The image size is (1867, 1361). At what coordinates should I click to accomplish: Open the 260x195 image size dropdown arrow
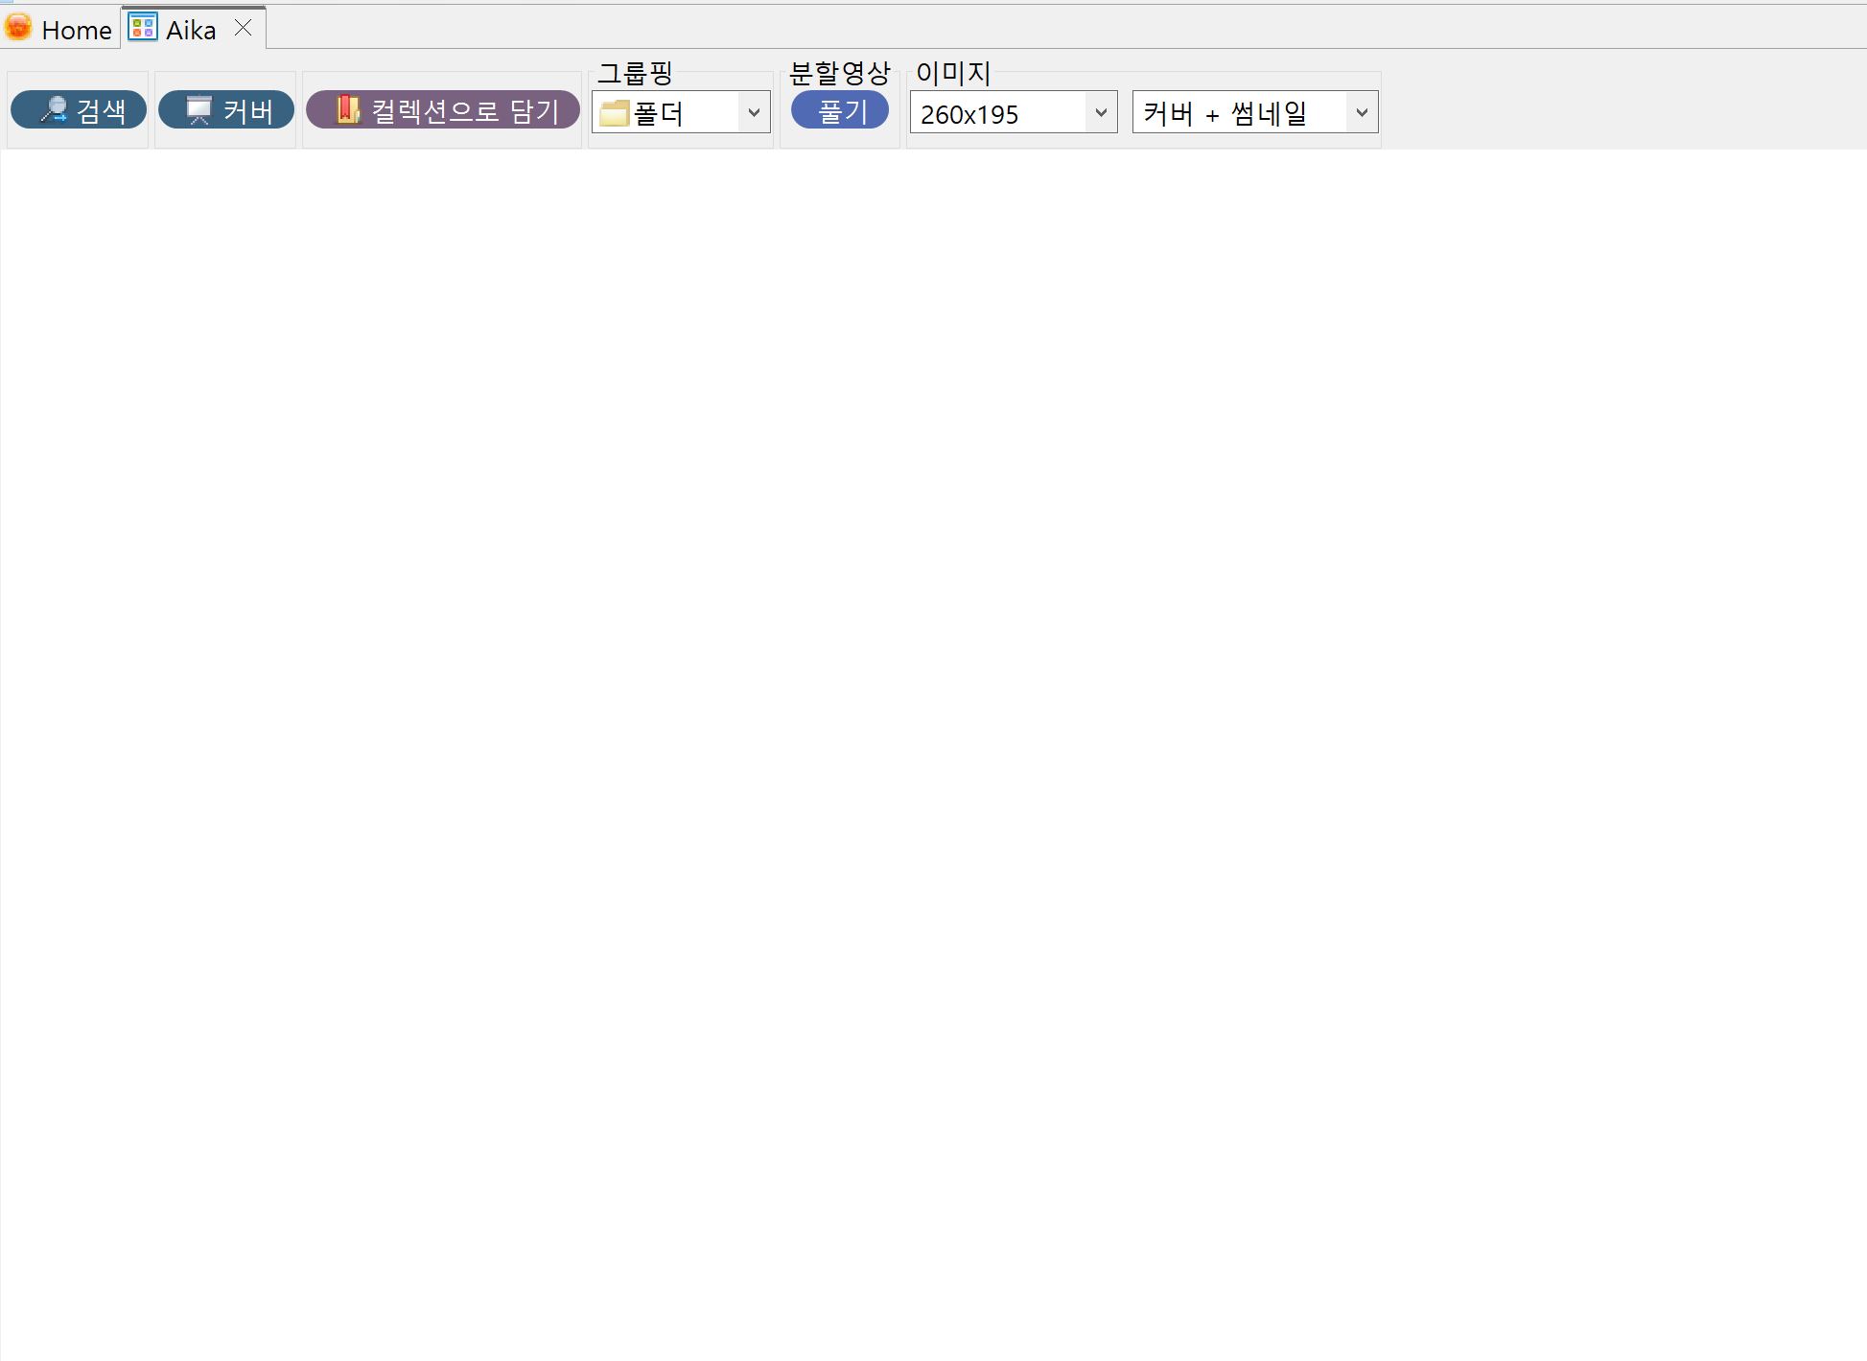click(1101, 113)
